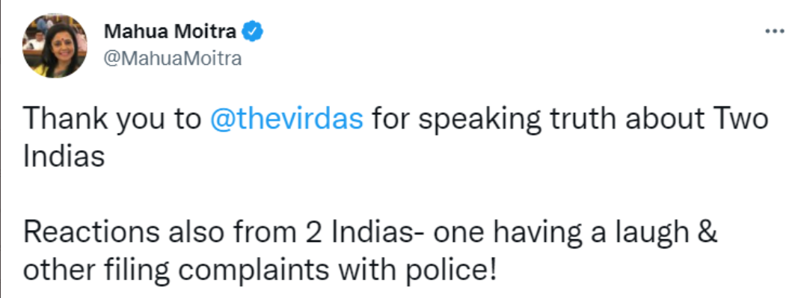Viewport: 801px width, 298px height.
Task: Click the word "Reactions" in the tweet
Action: 91,233
